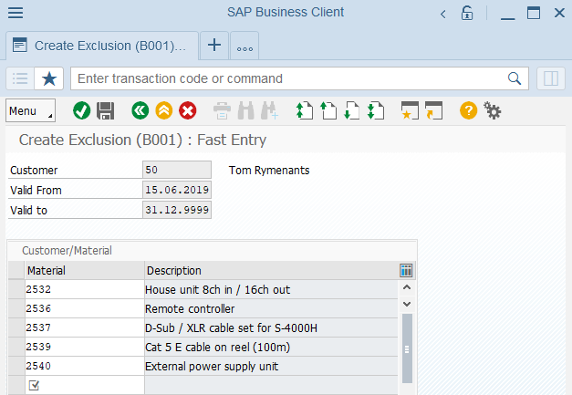Click the Print icon
572x395 pixels.
[222, 110]
